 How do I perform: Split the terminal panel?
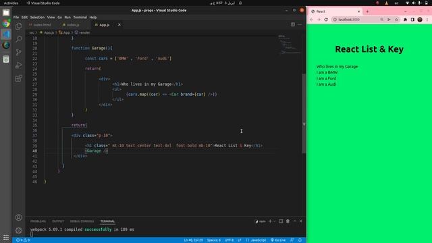pyautogui.click(x=281, y=221)
